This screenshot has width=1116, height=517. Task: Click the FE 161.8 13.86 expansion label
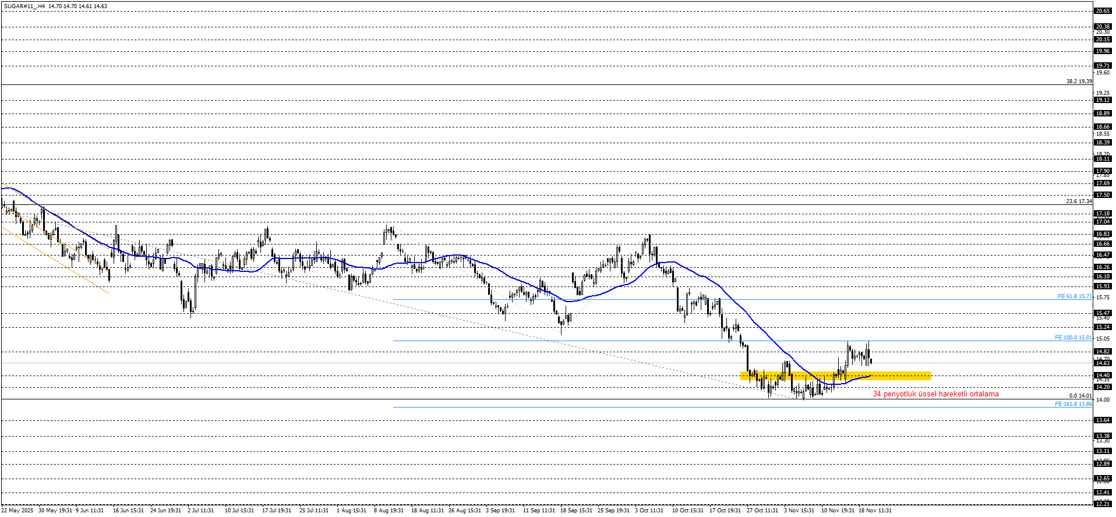pyautogui.click(x=1073, y=404)
